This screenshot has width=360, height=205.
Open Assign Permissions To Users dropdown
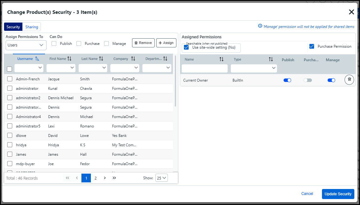click(26, 45)
